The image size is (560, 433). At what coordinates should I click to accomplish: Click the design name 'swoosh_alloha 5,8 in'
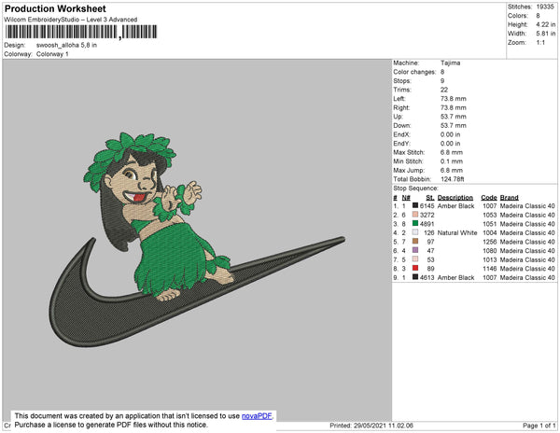coord(66,46)
